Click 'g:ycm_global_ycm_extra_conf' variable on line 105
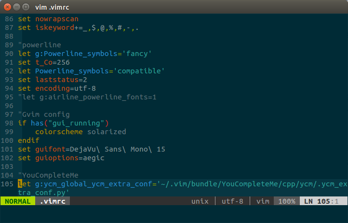348x223 pixels. (x=94, y=184)
